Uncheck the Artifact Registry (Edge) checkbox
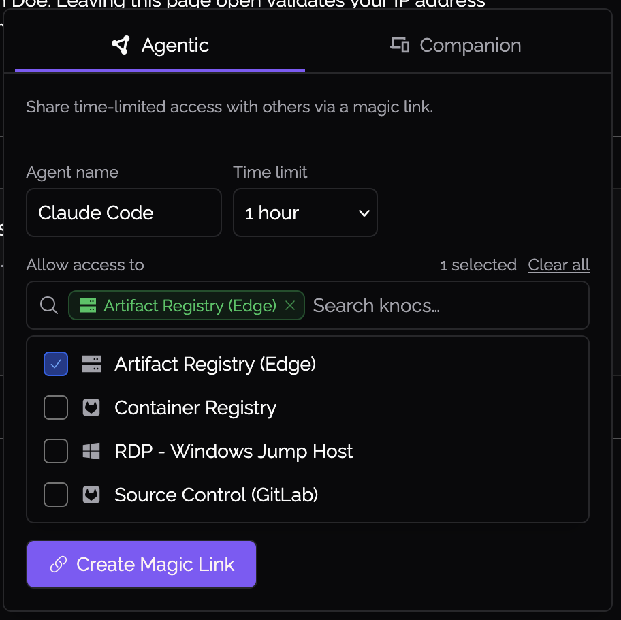Image resolution: width=621 pixels, height=620 pixels. click(56, 364)
